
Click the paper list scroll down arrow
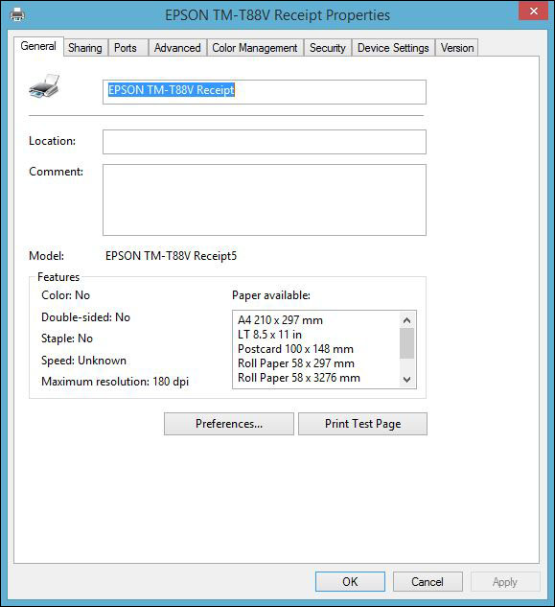point(406,380)
